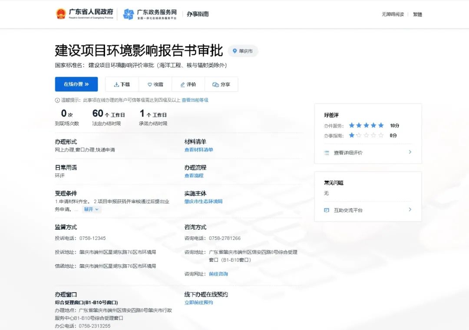Click the 下载 download icon
469x330 pixels.
point(116,84)
